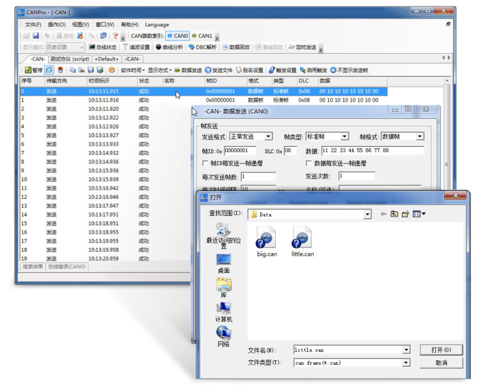Switch to 测试协议 (script) tab
Viewport: 480px width, 391px height.
pyautogui.click(x=70, y=59)
